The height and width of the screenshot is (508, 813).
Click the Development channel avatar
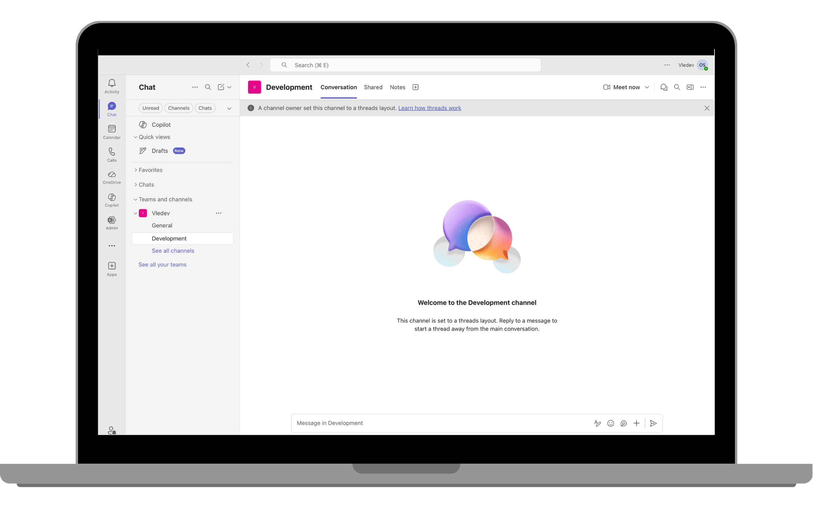click(x=254, y=87)
